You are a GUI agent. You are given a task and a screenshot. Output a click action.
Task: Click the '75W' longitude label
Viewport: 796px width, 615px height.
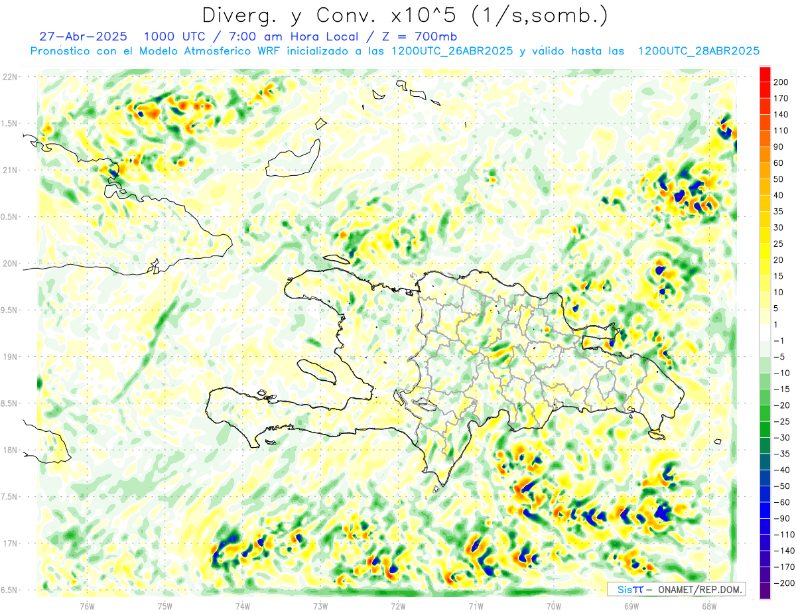[x=165, y=605]
